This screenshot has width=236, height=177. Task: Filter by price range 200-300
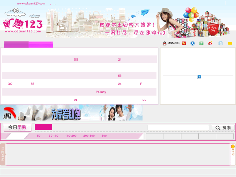89,136
